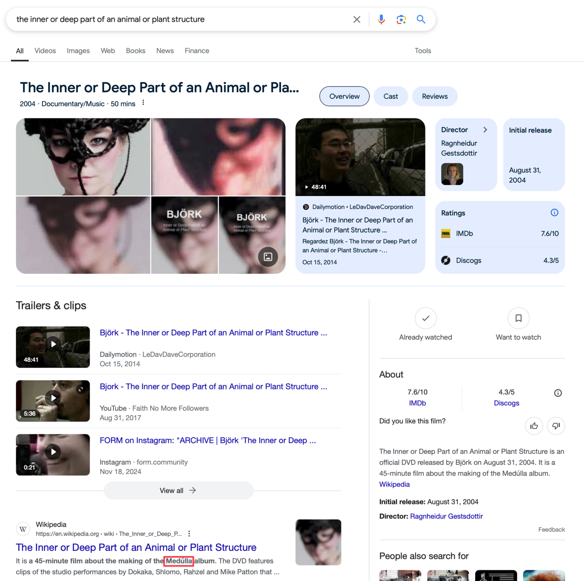Open the info icon beside Discogs score in About

(x=558, y=393)
